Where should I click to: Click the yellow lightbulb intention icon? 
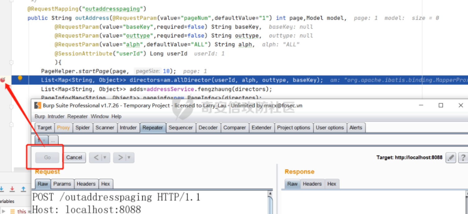(x=20, y=78)
